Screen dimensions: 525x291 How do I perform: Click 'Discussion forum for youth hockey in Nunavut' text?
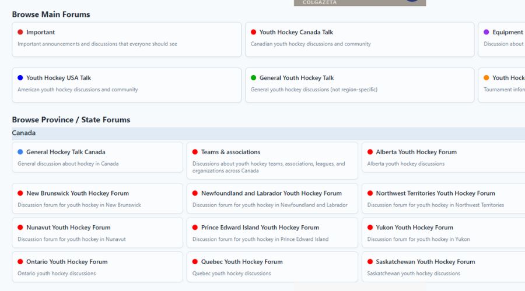pos(72,239)
